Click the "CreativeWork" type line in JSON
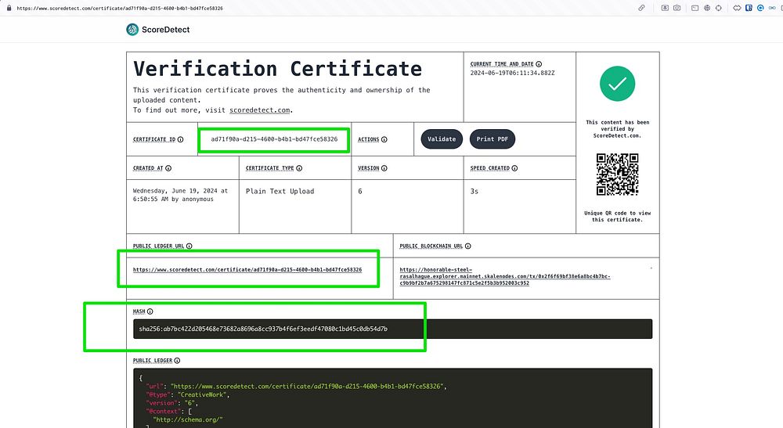This screenshot has height=428, width=783. [x=188, y=394]
